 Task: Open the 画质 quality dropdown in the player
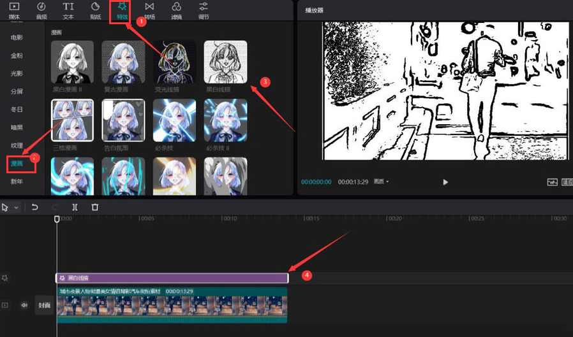[381, 182]
